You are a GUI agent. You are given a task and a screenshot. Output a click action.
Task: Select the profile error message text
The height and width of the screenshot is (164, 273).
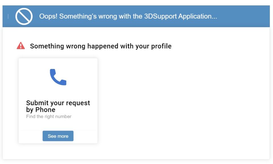point(101,46)
